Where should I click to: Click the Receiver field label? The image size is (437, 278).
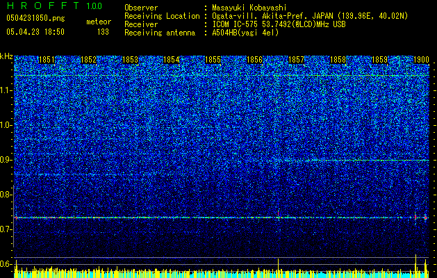(141, 24)
